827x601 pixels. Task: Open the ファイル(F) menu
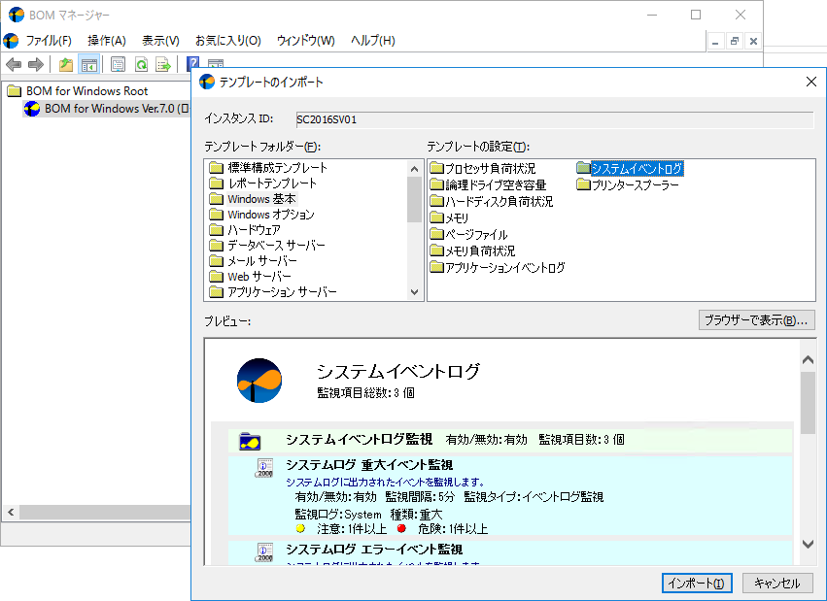49,41
